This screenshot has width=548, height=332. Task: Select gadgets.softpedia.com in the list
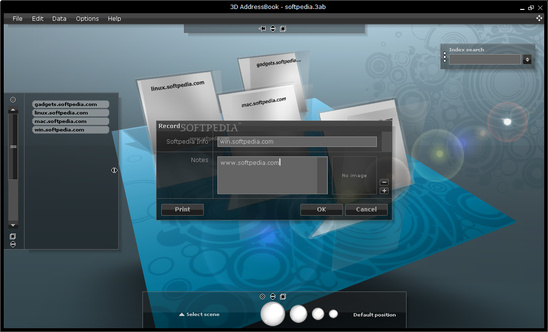71,105
